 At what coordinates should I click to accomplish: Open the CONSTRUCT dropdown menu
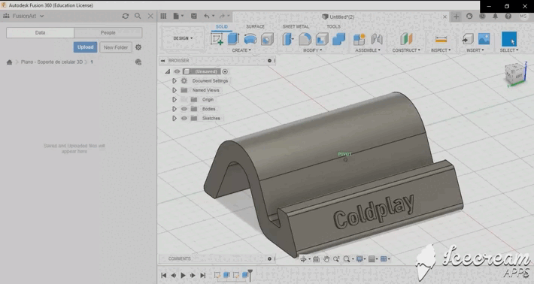(406, 50)
